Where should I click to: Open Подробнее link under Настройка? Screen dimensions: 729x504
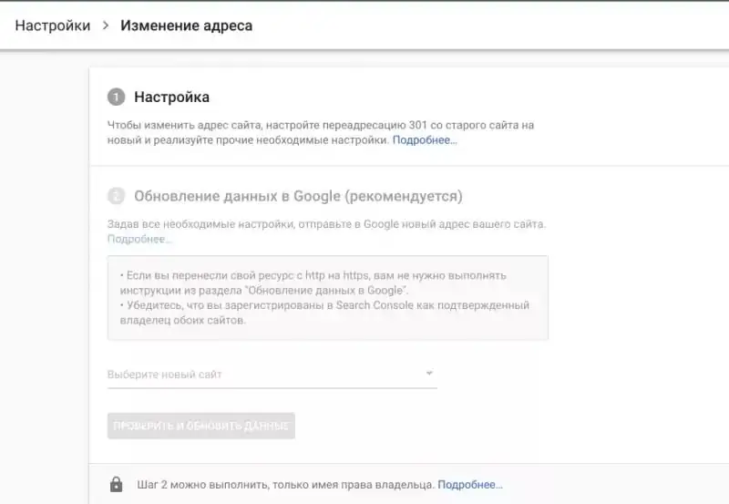click(425, 140)
